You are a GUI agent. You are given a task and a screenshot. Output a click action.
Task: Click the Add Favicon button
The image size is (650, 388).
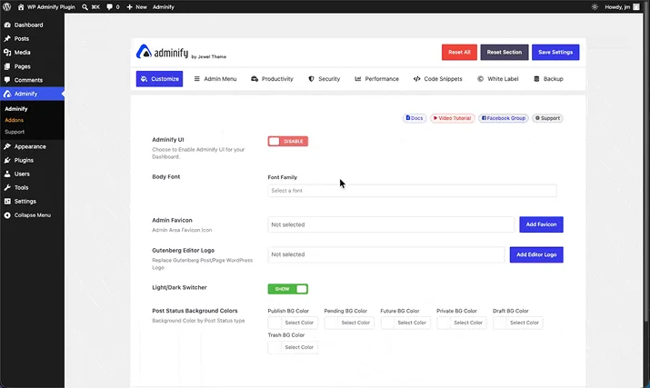tap(542, 224)
